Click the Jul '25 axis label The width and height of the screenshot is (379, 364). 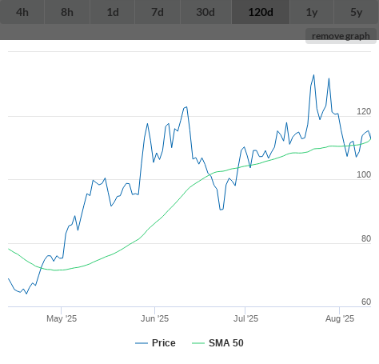tap(245, 318)
